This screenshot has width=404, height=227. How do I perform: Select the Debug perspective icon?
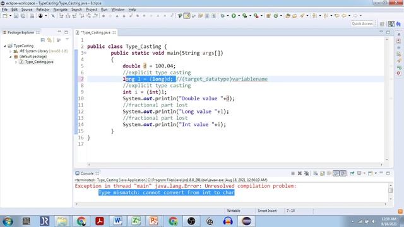(x=398, y=24)
